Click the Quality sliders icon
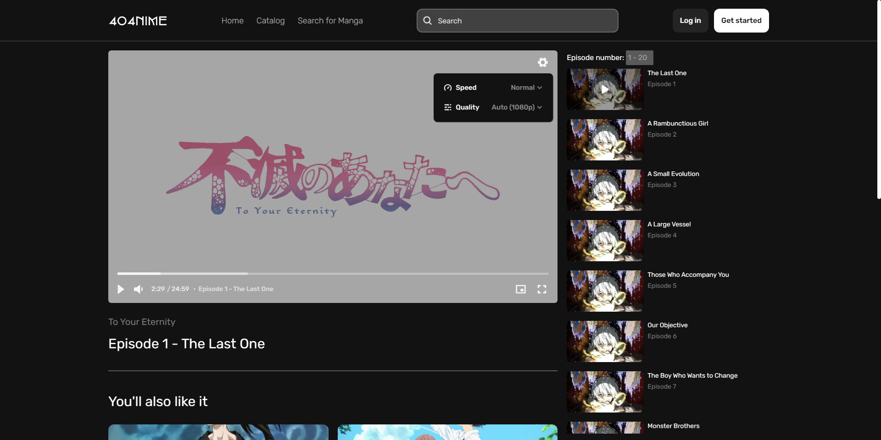The height and width of the screenshot is (440, 881). click(448, 107)
